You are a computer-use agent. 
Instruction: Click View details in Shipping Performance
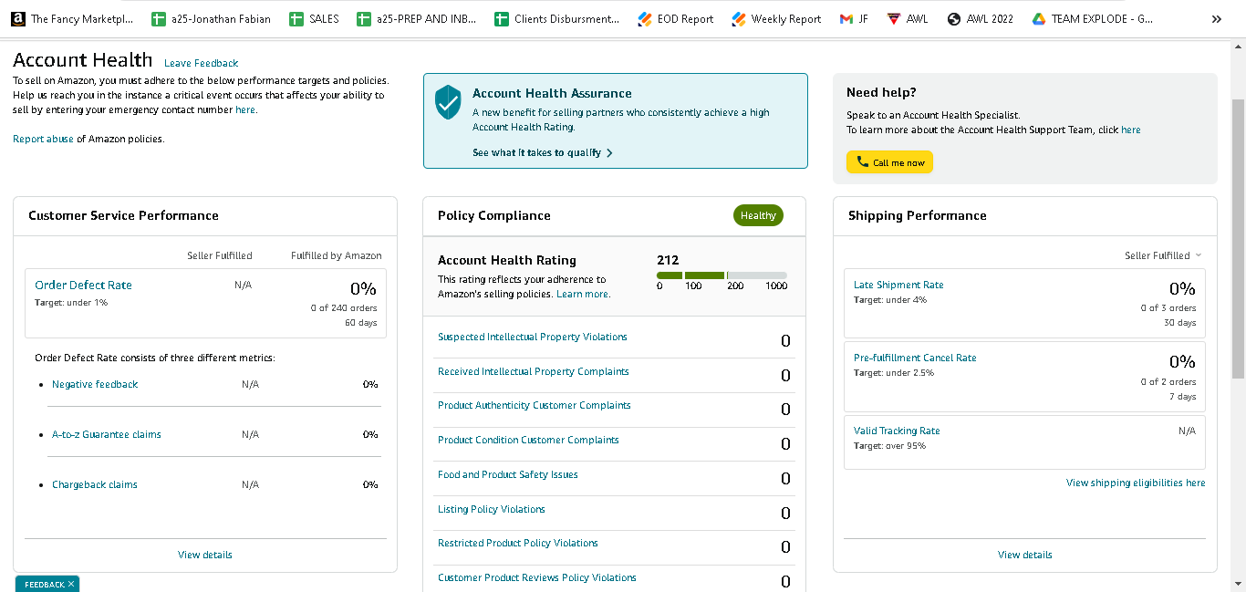(1025, 555)
